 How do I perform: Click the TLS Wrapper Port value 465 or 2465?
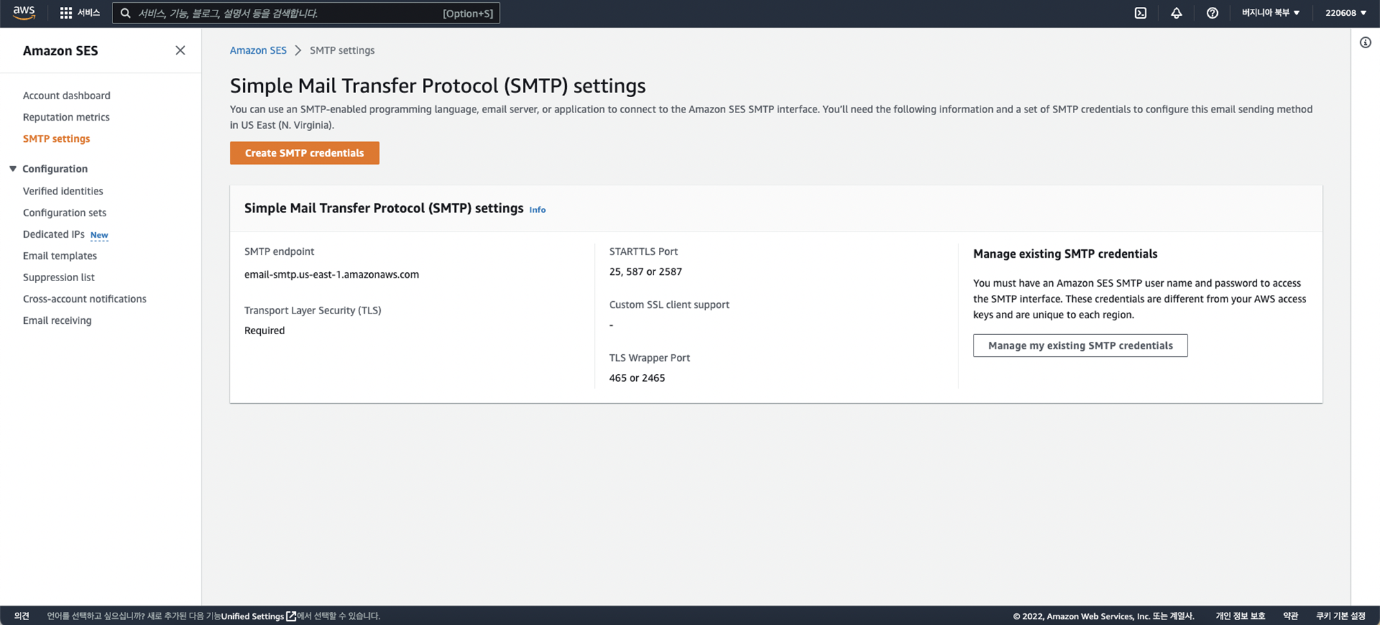click(x=637, y=378)
